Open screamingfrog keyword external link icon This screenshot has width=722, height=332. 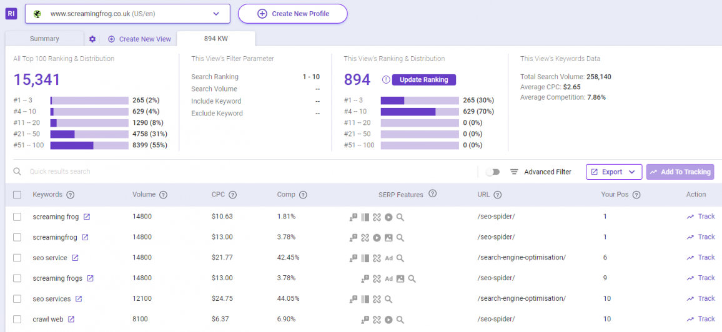pyautogui.click(x=85, y=237)
